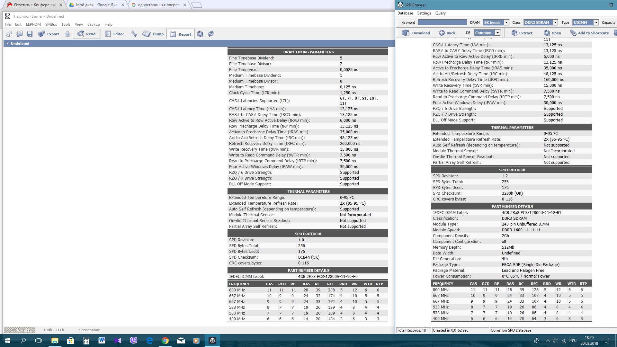Open the hex Editor view

coord(115,34)
